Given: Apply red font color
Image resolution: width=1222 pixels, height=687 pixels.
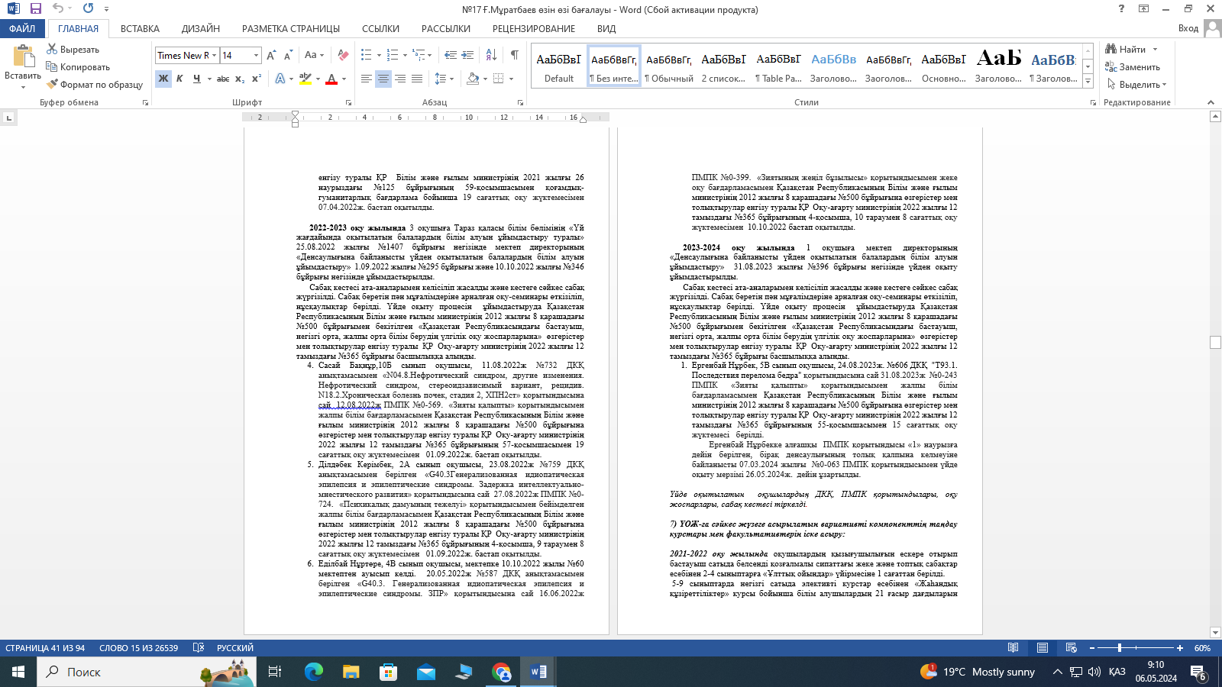Looking at the screenshot, I should pos(331,78).
